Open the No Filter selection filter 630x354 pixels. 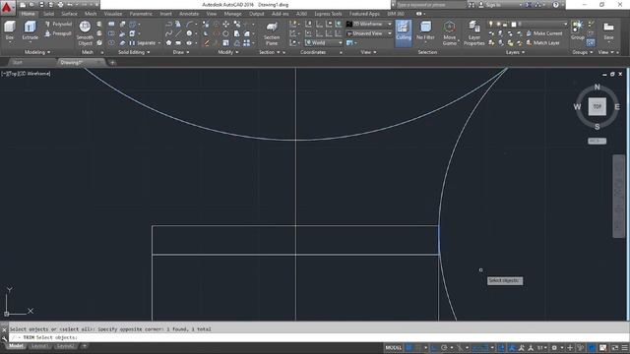point(425,30)
